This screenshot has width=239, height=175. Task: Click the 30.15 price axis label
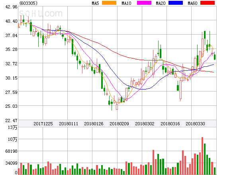(12, 78)
